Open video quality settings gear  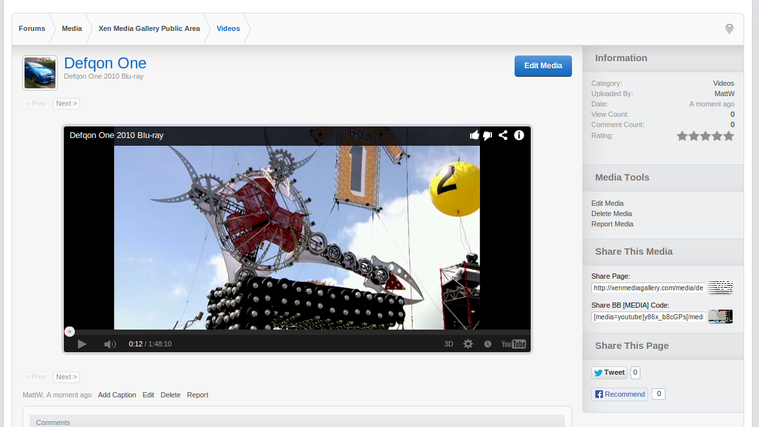pos(468,344)
